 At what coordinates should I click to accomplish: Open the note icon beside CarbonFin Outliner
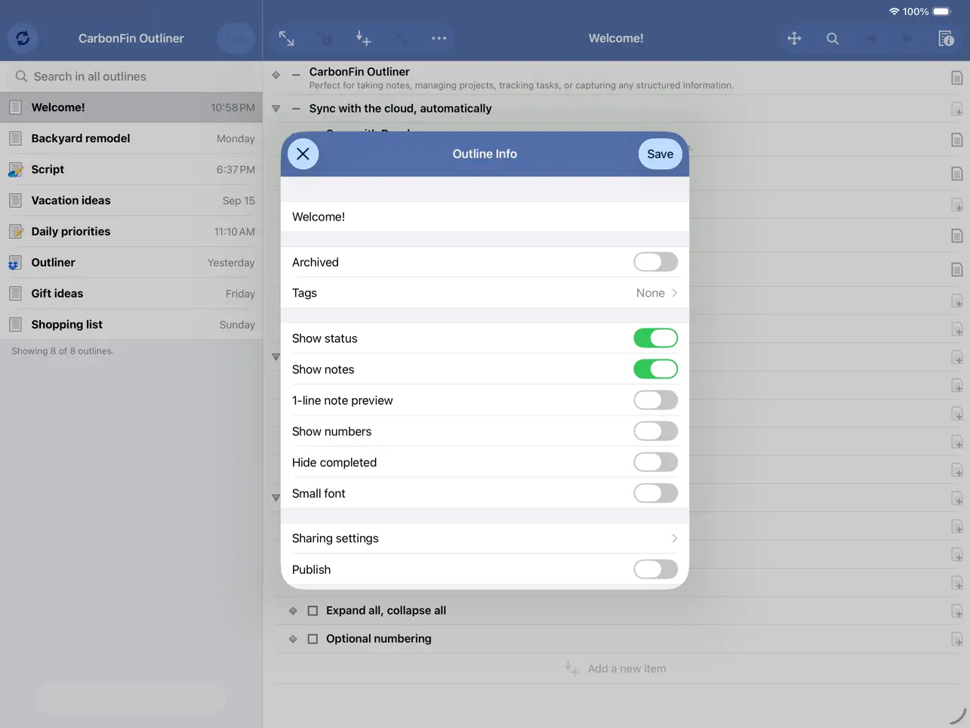[x=957, y=76]
